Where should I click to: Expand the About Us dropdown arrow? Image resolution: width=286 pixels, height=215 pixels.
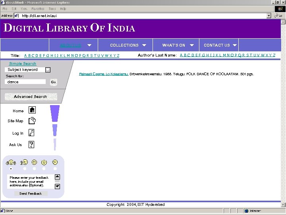(89, 45)
